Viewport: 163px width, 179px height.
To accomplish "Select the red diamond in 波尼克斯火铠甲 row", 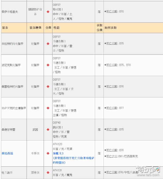I will [48, 65].
